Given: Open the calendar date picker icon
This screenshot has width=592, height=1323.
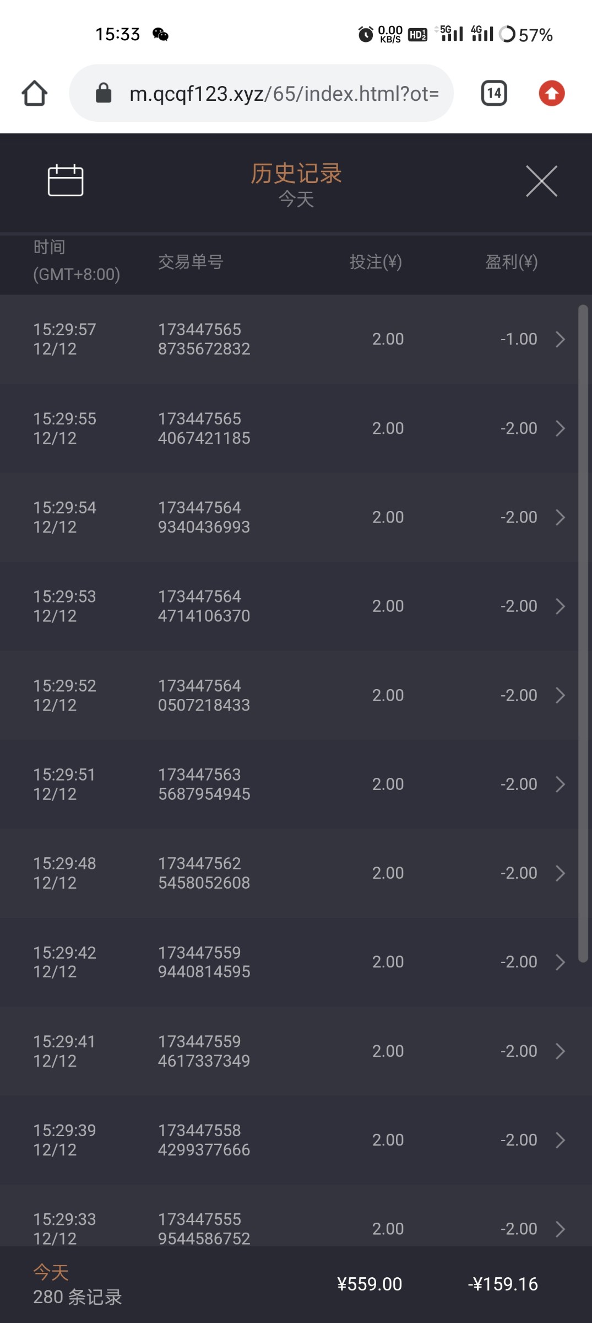Looking at the screenshot, I should [x=66, y=180].
